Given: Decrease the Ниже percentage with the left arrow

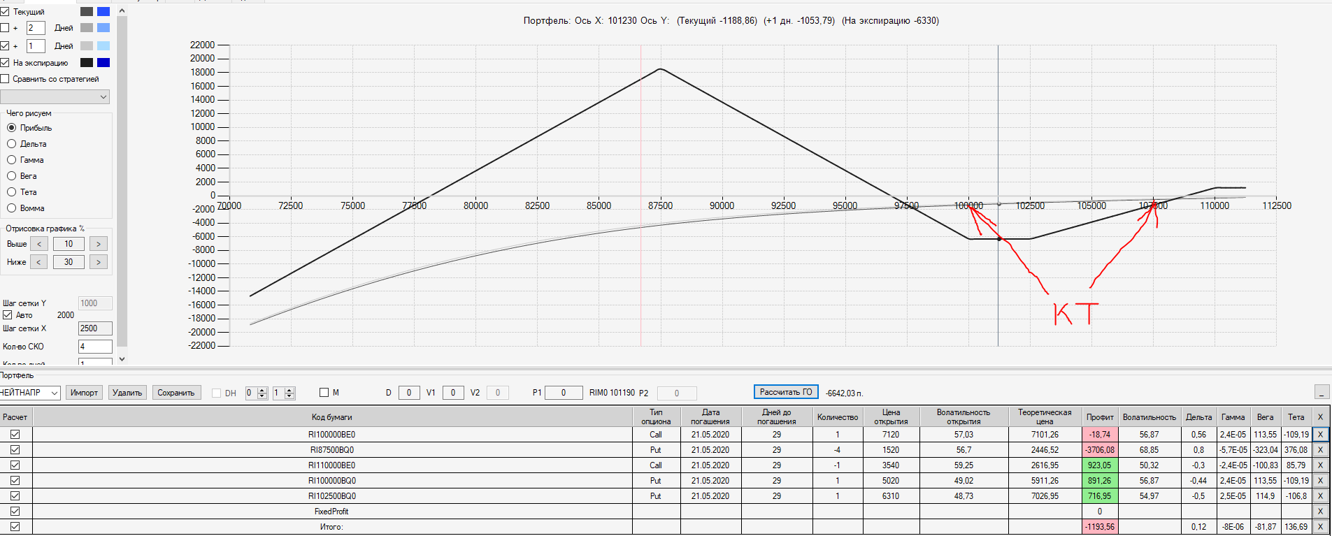Looking at the screenshot, I should 39,262.
